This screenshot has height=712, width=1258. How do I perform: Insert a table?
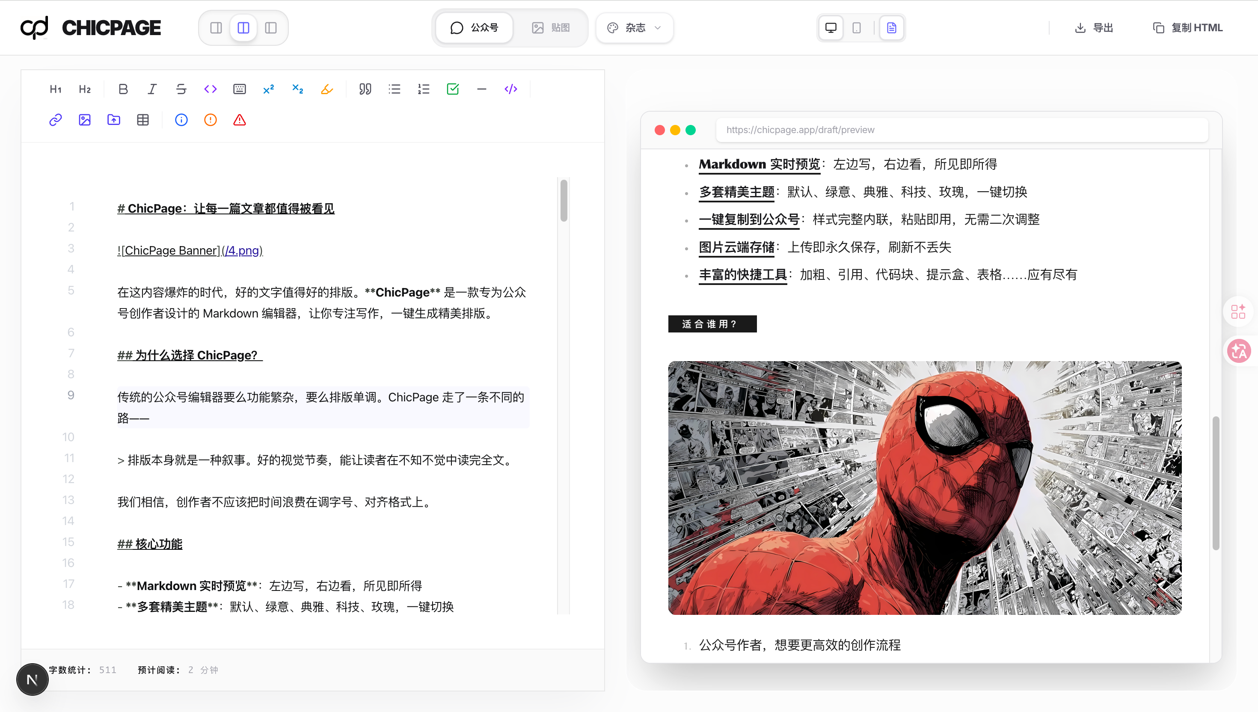tap(143, 120)
